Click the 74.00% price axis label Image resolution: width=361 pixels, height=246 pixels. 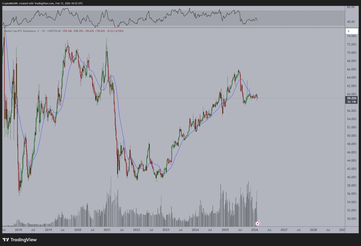(x=351, y=36)
